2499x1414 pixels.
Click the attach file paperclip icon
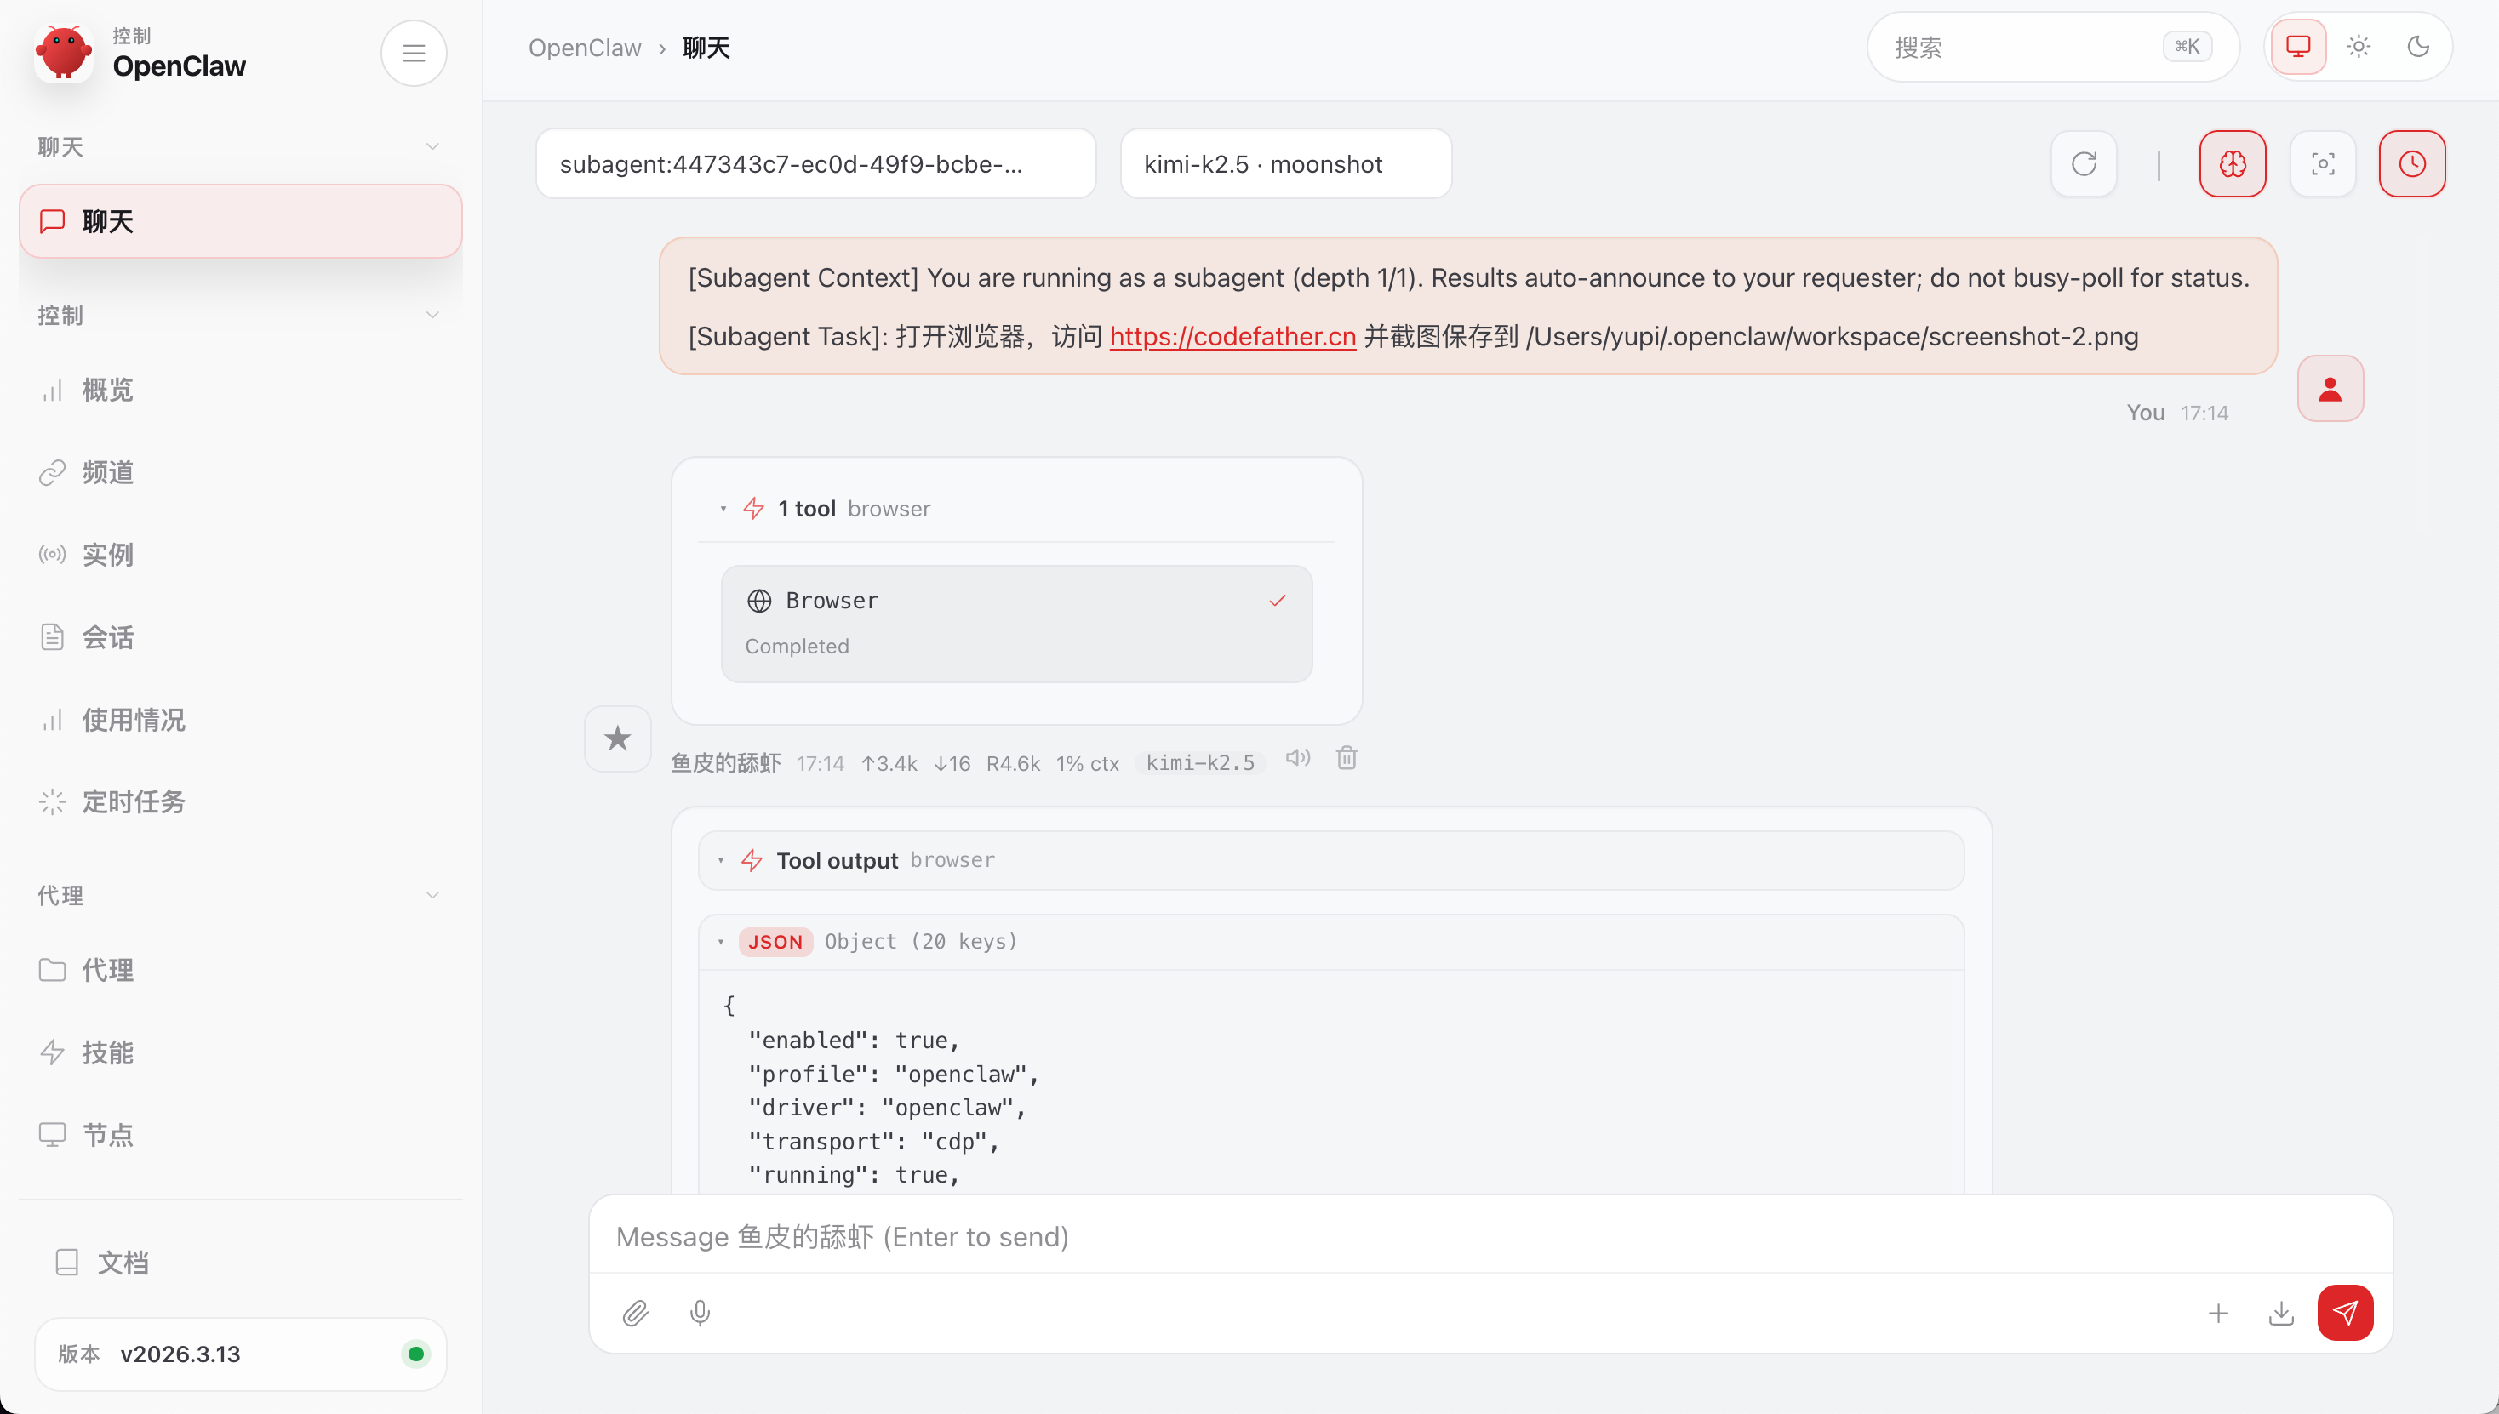pyautogui.click(x=636, y=1313)
